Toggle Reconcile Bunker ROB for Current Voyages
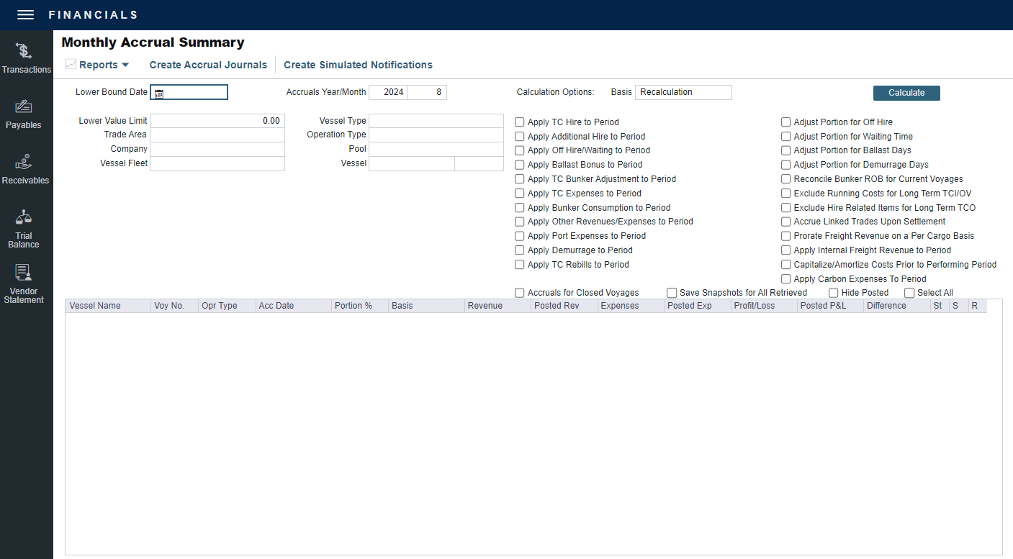1013x559 pixels. coord(786,179)
